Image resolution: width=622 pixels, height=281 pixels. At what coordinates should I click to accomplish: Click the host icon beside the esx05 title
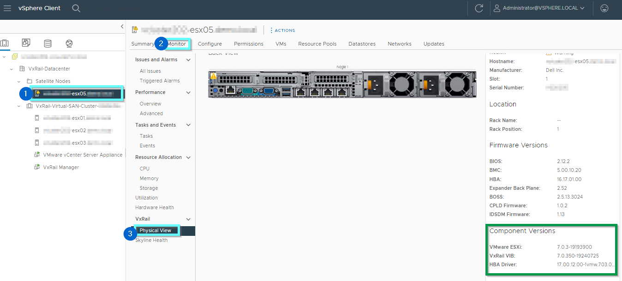[x=135, y=30]
